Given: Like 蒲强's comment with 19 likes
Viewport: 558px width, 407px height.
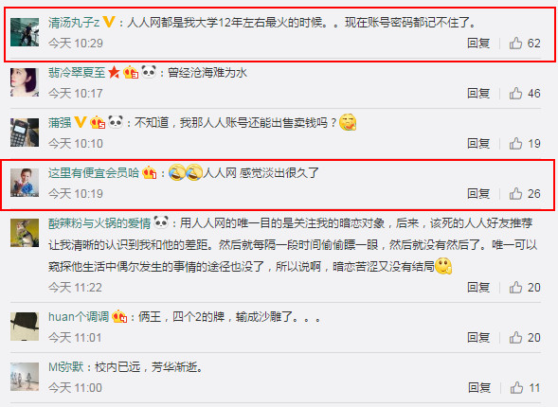Looking at the screenshot, I should (515, 144).
